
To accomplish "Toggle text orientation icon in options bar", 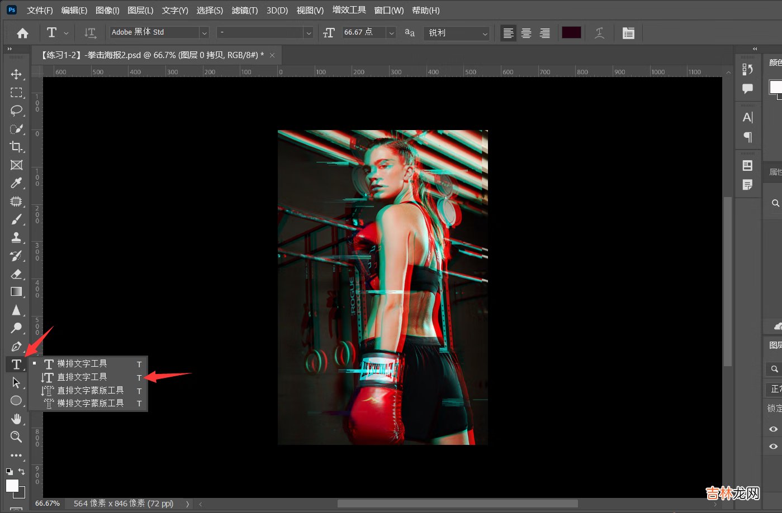I will (x=90, y=33).
